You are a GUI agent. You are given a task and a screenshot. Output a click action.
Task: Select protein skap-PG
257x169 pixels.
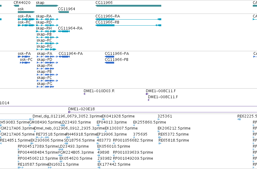(x=45, y=84)
